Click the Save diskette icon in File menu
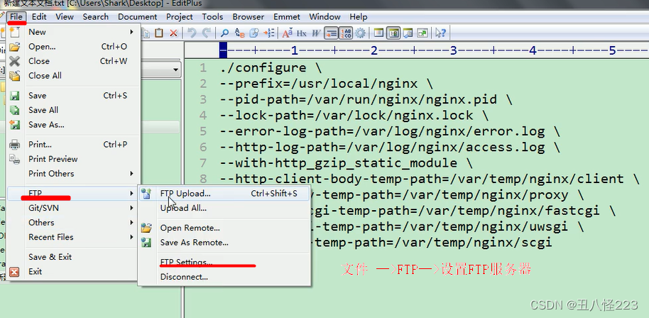This screenshot has width=649, height=318. [x=14, y=96]
